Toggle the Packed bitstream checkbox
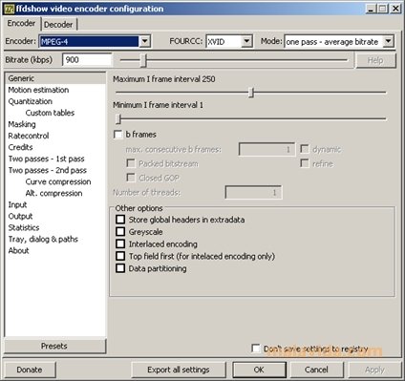 click(131, 163)
